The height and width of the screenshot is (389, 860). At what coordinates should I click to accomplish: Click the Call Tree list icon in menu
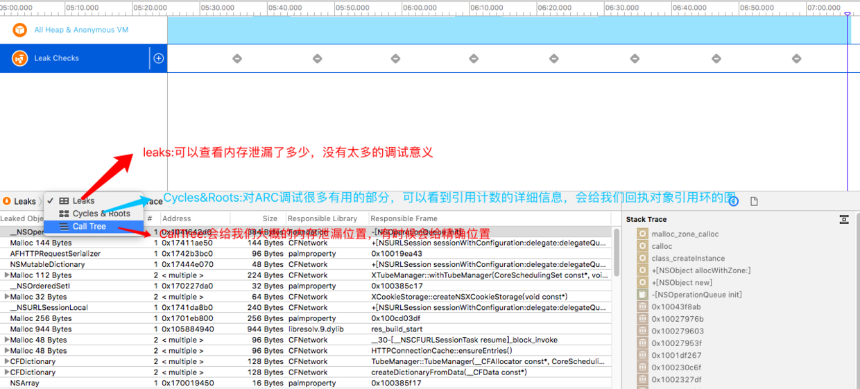point(64,226)
